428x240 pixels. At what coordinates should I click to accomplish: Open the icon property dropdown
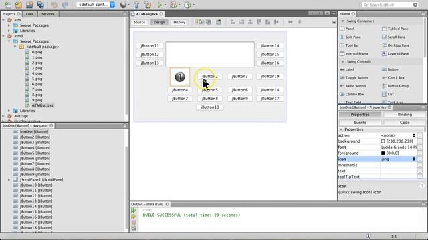tap(414, 159)
